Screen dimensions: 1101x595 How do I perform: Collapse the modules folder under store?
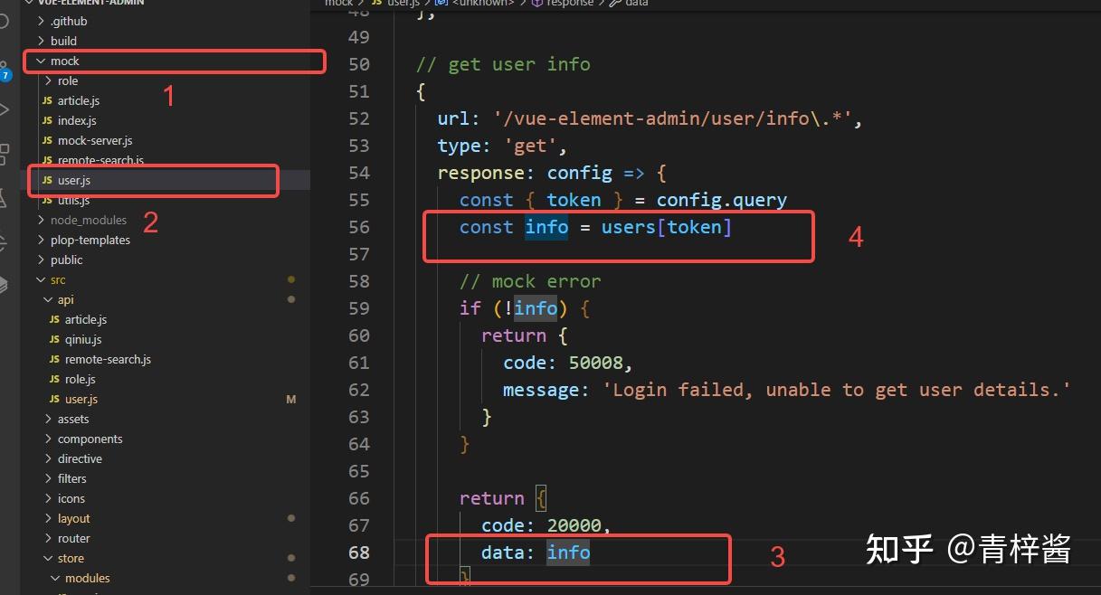coord(88,578)
